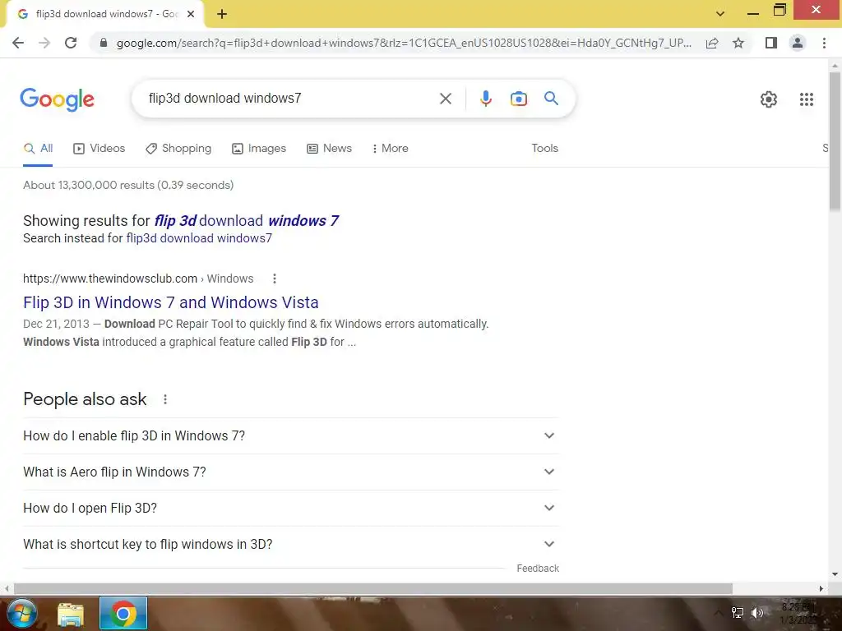Click the Chrome taskbar icon
This screenshot has width=842, height=631.
tap(123, 614)
